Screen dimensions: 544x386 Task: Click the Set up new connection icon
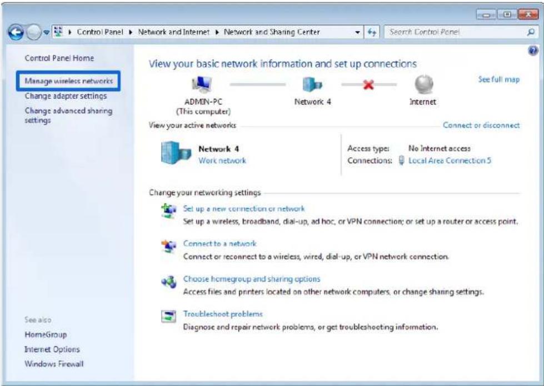[x=169, y=210]
